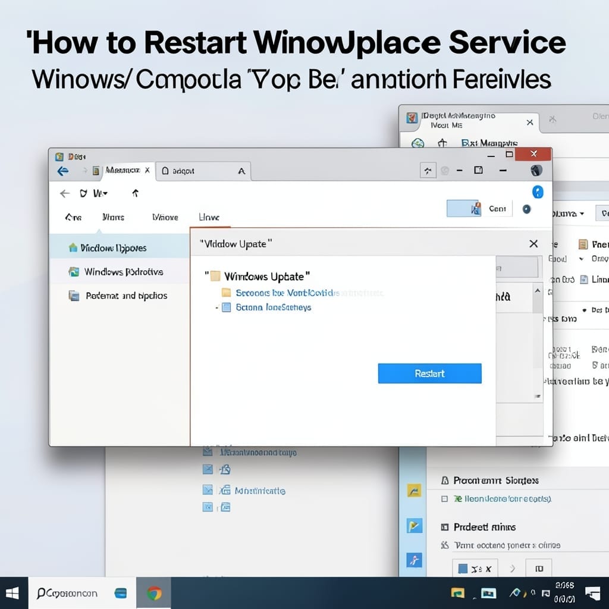Click the square panel icon in tab bar
Image resolution: width=609 pixels, height=609 pixels.
[478, 170]
